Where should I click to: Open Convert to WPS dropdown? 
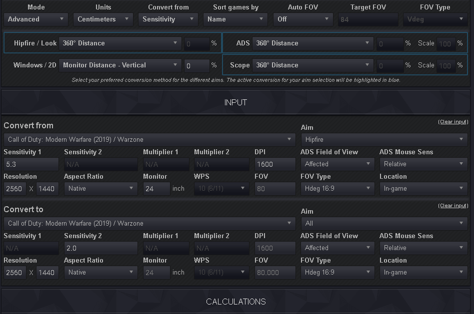pyautogui.click(x=221, y=273)
